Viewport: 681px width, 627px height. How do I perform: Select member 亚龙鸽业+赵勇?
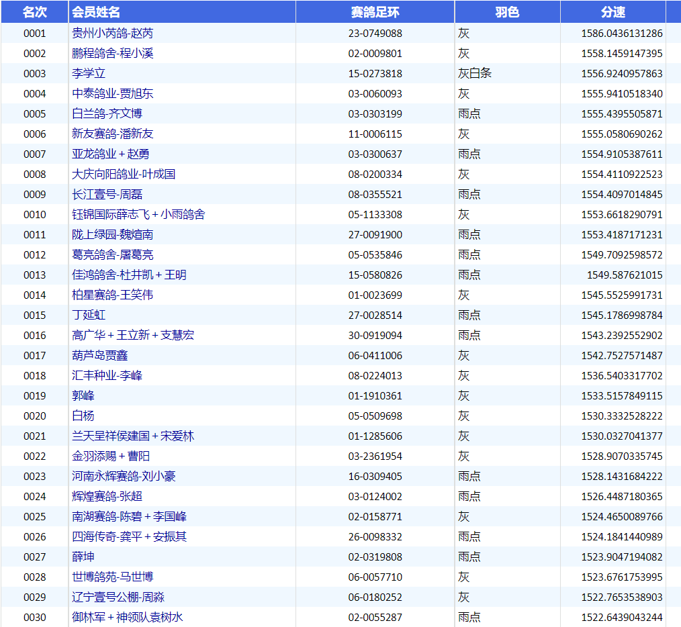pyautogui.click(x=110, y=154)
